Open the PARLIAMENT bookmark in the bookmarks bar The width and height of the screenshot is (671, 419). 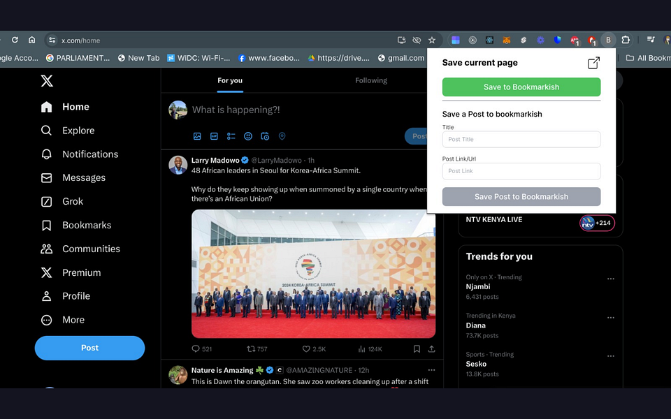click(78, 58)
